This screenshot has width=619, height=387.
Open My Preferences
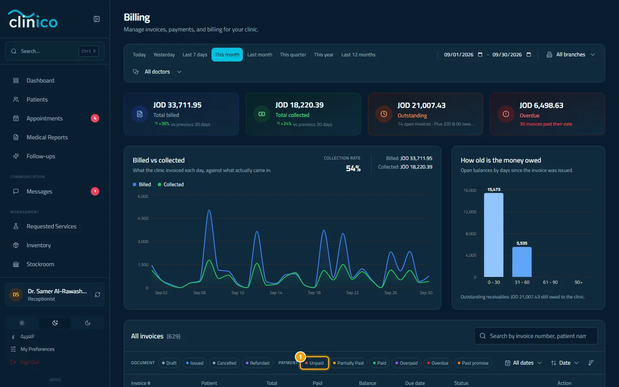tap(33, 349)
